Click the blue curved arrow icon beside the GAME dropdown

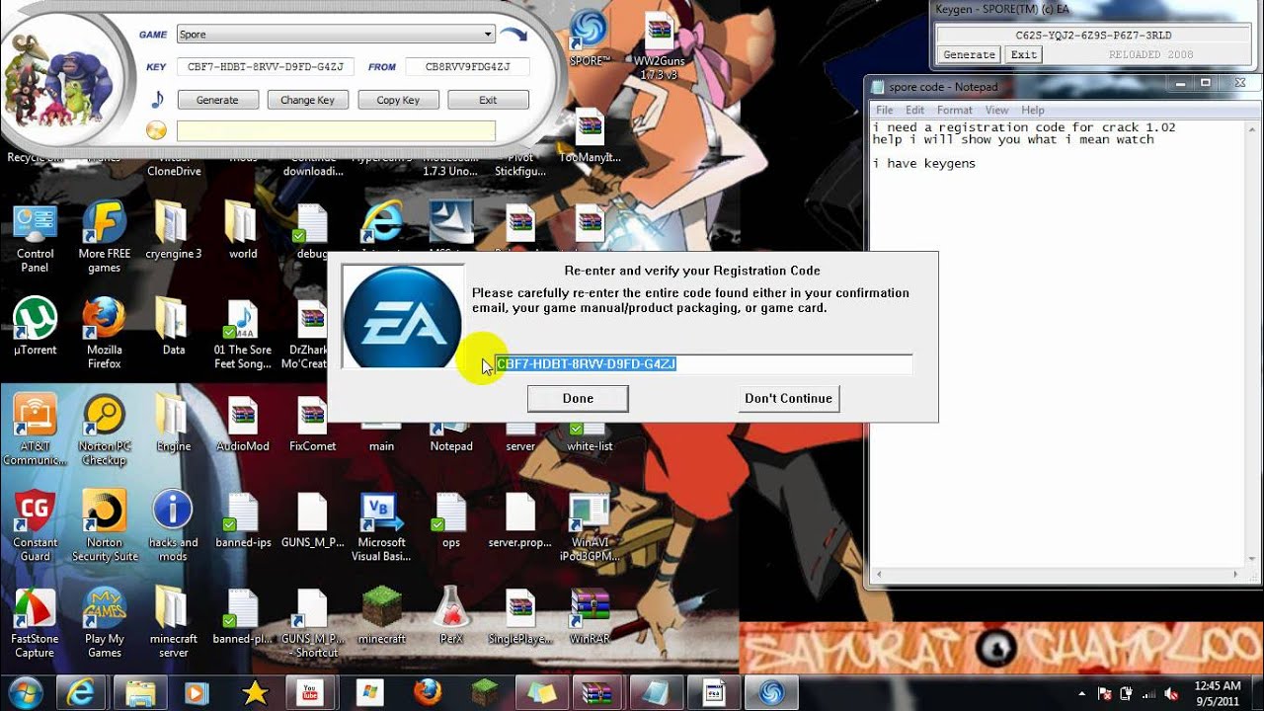513,36
